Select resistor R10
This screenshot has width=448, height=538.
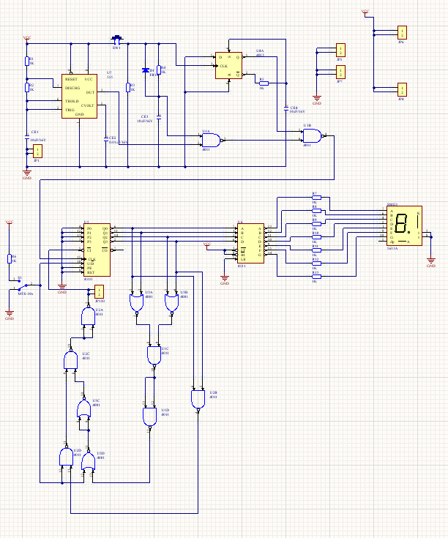point(317,237)
